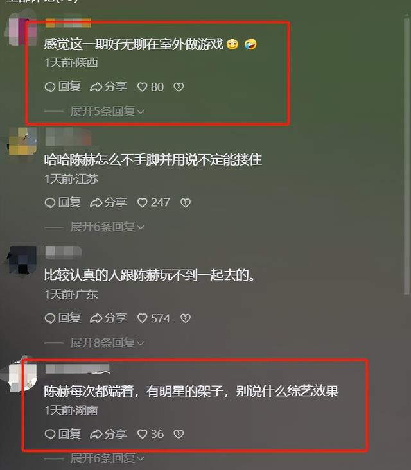Image resolution: width=411 pixels, height=470 pixels.
Task: Open the blurred avatar of the 江苏 commenter
Action: pos(22,142)
